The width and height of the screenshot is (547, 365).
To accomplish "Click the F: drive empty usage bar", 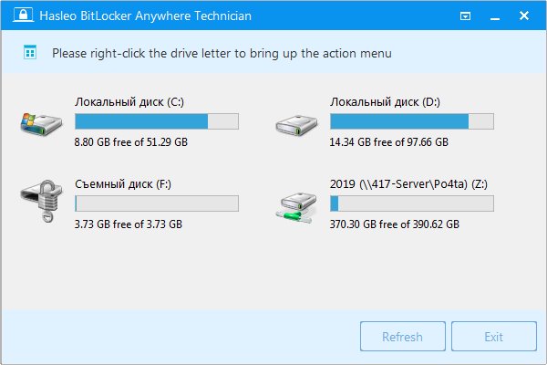I will coord(156,203).
